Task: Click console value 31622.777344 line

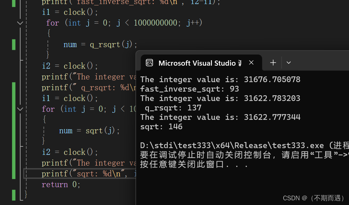Action: (220, 117)
